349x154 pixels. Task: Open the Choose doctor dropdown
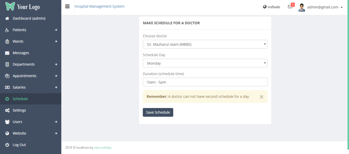click(205, 44)
